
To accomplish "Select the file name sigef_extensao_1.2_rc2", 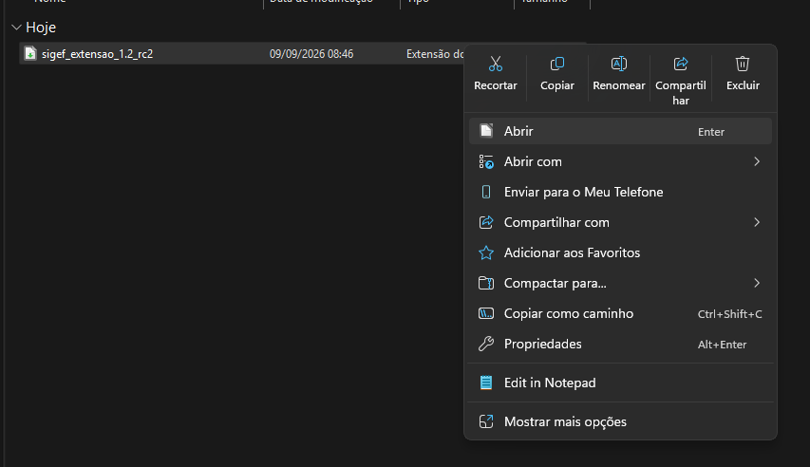I will (x=97, y=54).
